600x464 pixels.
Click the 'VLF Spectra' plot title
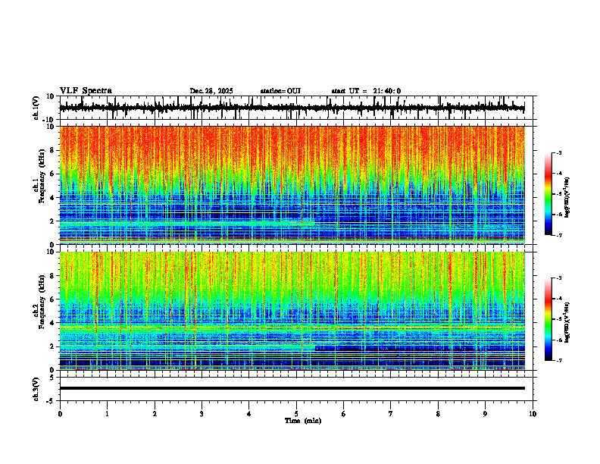[x=86, y=91]
